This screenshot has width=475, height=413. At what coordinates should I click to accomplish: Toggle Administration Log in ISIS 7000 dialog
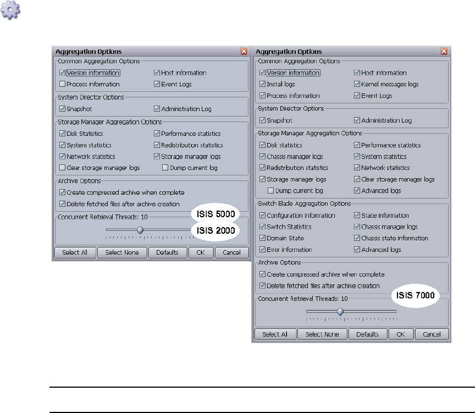(357, 120)
